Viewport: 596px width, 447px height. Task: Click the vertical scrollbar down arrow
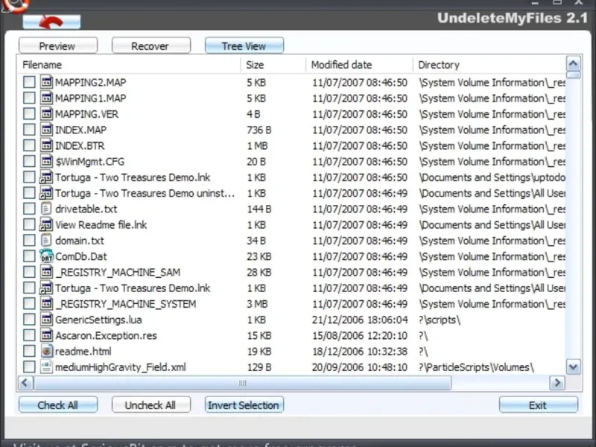click(x=573, y=367)
